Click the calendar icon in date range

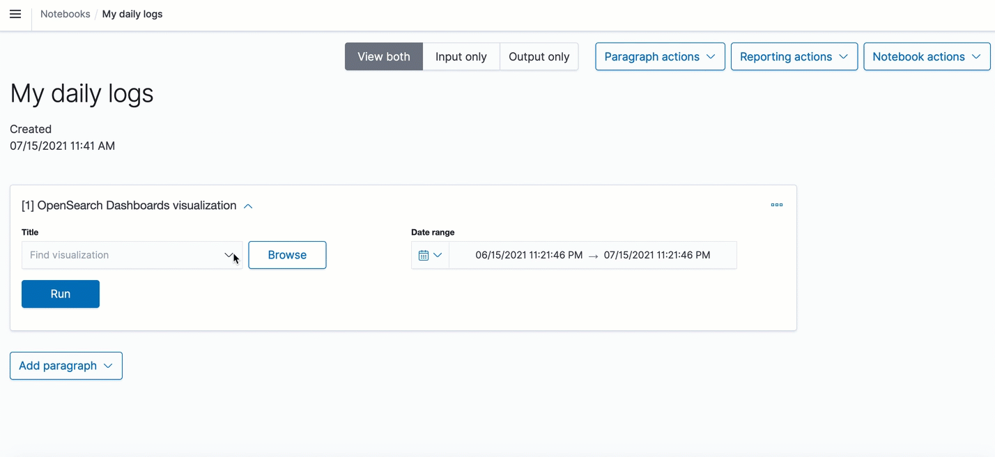tap(424, 255)
